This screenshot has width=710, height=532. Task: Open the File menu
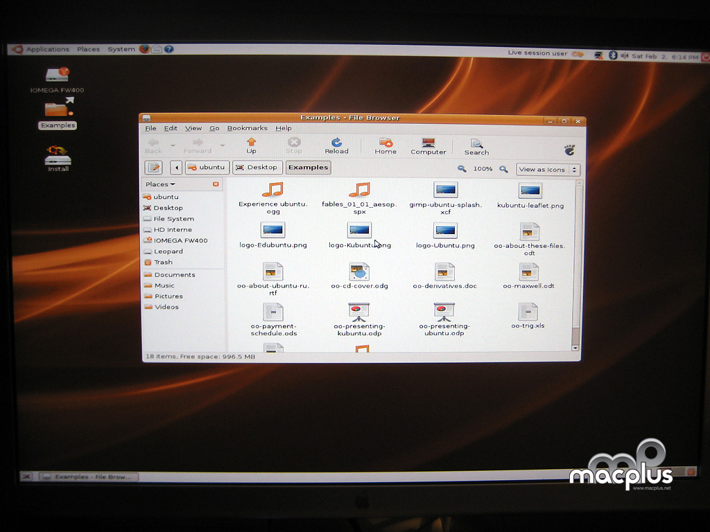150,128
